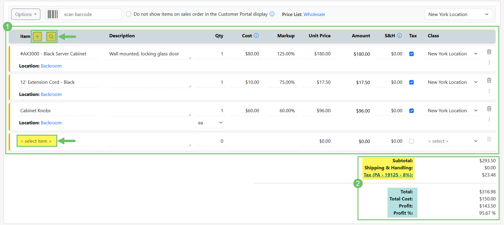Click the add item plus icon

(37, 36)
